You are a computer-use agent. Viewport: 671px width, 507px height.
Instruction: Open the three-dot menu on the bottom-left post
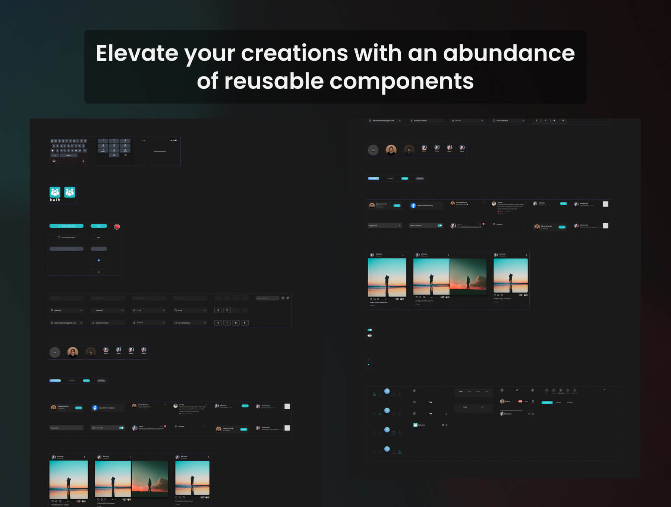pos(85,457)
